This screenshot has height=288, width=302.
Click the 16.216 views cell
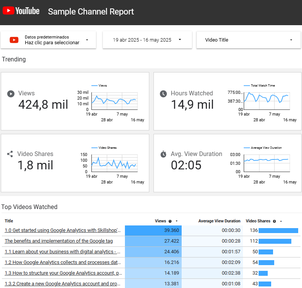coord(153,262)
